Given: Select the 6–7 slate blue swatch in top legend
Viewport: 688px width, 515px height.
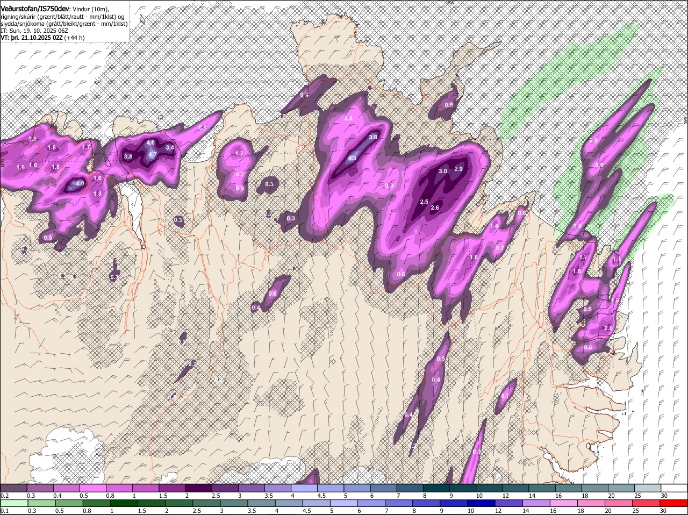Looking at the screenshot, I should [383, 488].
